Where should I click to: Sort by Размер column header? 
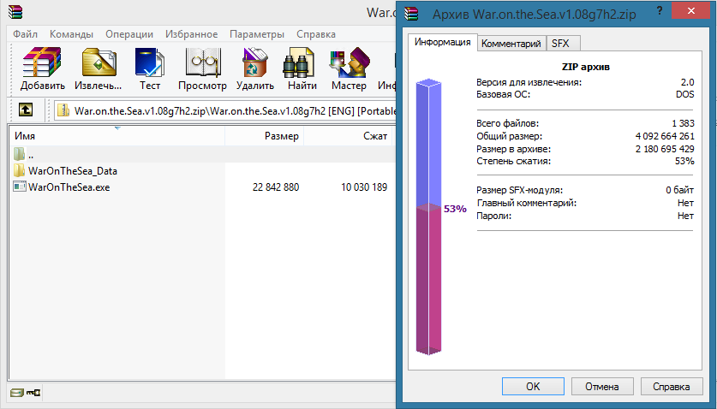coord(265,136)
